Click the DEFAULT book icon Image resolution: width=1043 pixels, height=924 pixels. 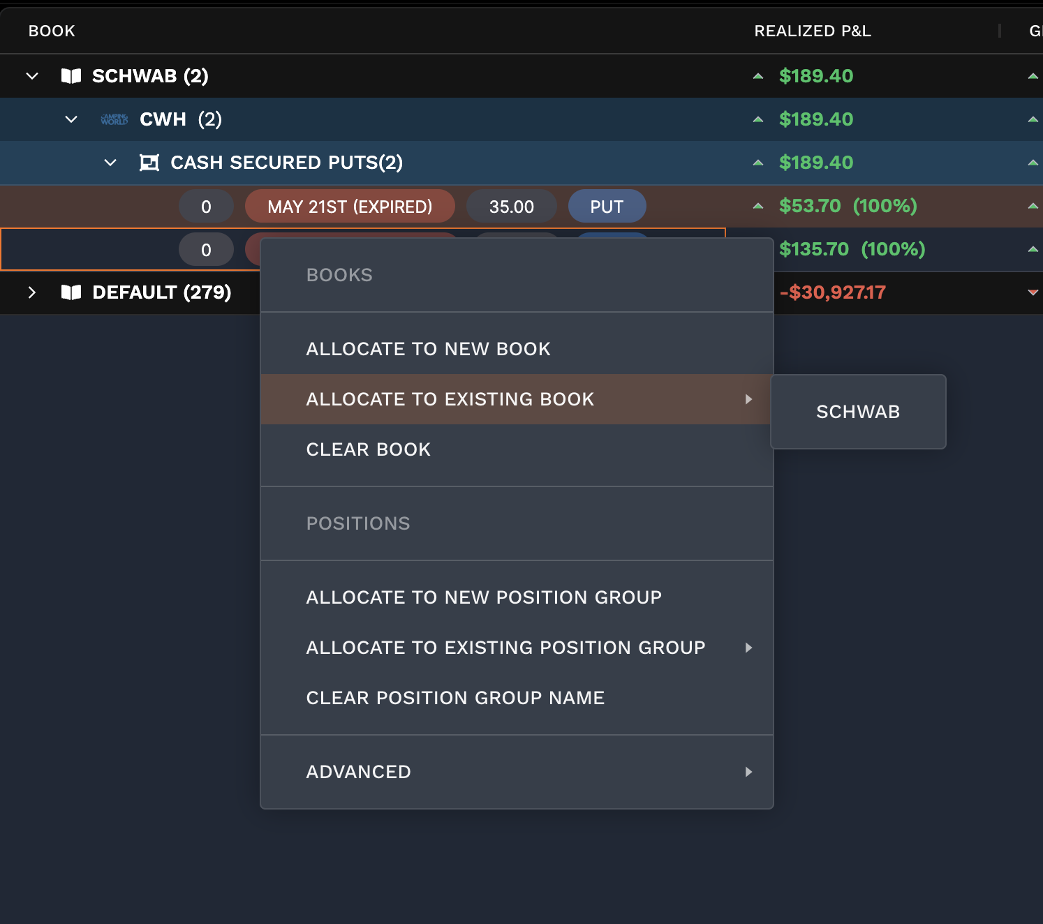(71, 292)
